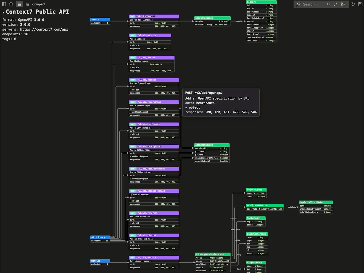Open the AddRepoRequest schema header
Screen dimensions: 364x273
[x=212, y=145]
